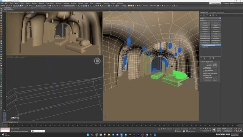Enable the subdivision quality override checkbox
Viewport: 243px width, 137px height.
(x=204, y=77)
